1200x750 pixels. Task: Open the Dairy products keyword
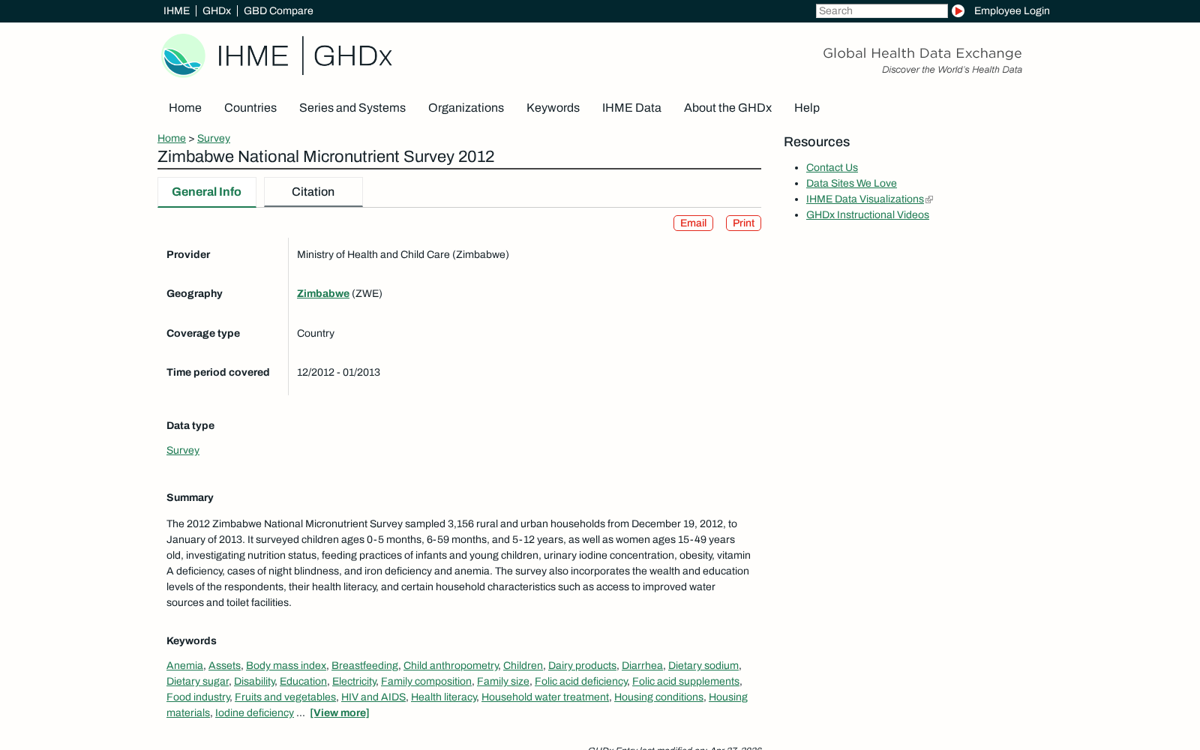tap(582, 666)
